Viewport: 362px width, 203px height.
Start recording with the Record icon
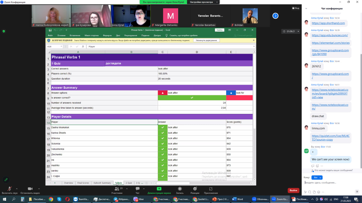click(x=180, y=189)
